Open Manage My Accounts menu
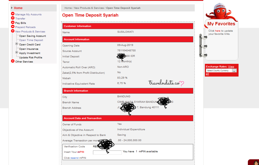 (x=28, y=14)
